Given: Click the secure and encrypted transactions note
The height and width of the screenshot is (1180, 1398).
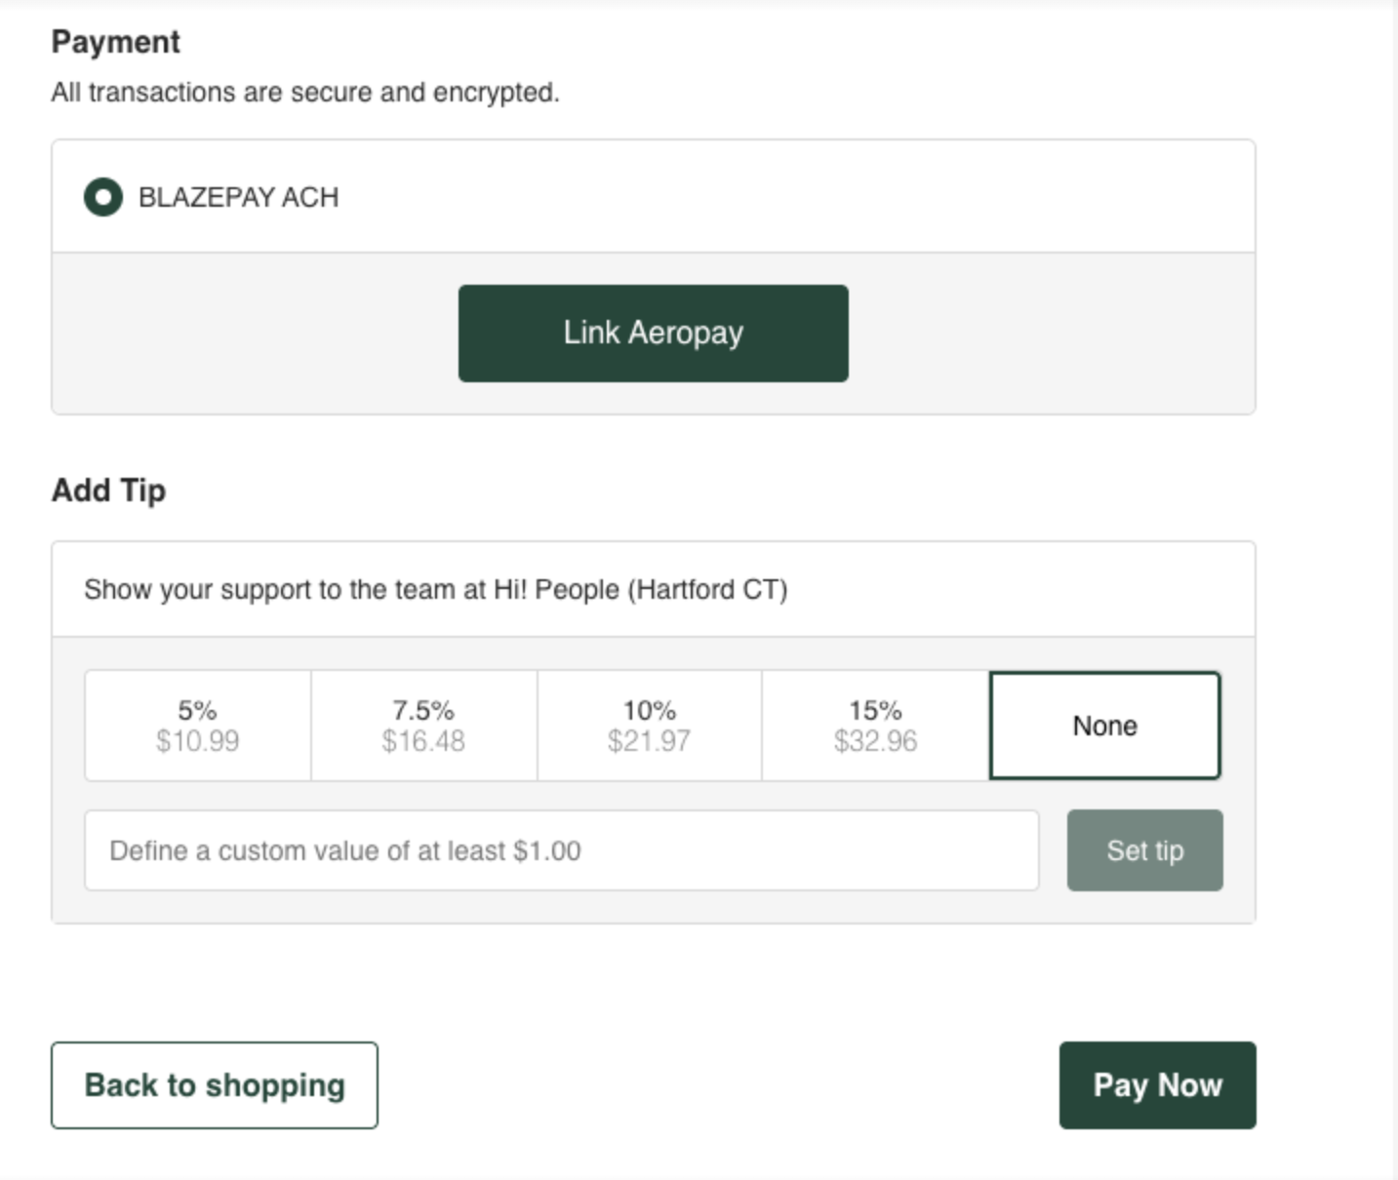Looking at the screenshot, I should [x=305, y=93].
